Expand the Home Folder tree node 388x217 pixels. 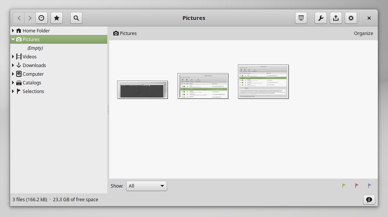coord(13,31)
